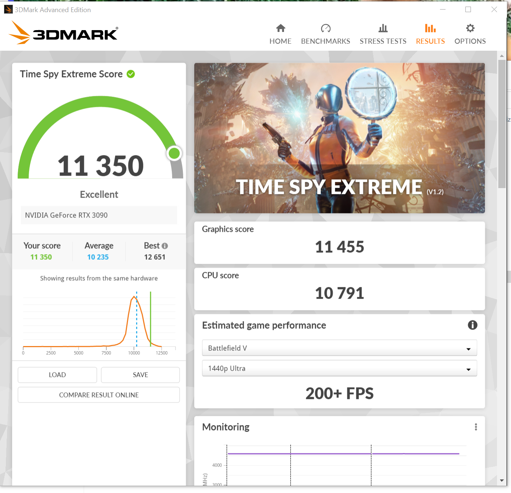
Task: Open the Estimated game performance info icon
Action: (x=472, y=325)
